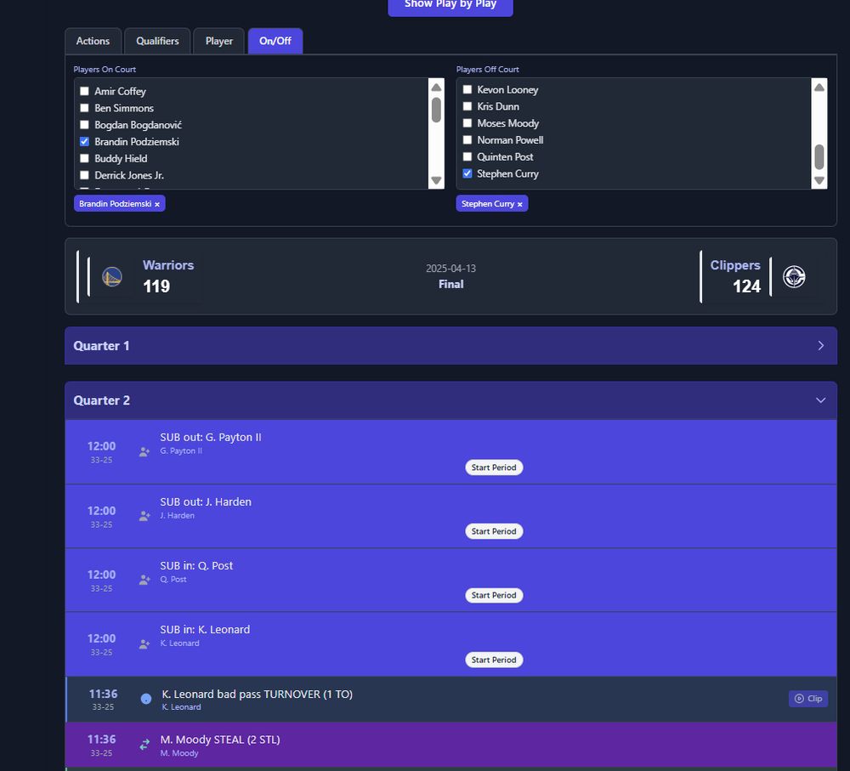The image size is (850, 771).
Task: Click Start Period badge on G. Payton II row
Action: tap(494, 468)
